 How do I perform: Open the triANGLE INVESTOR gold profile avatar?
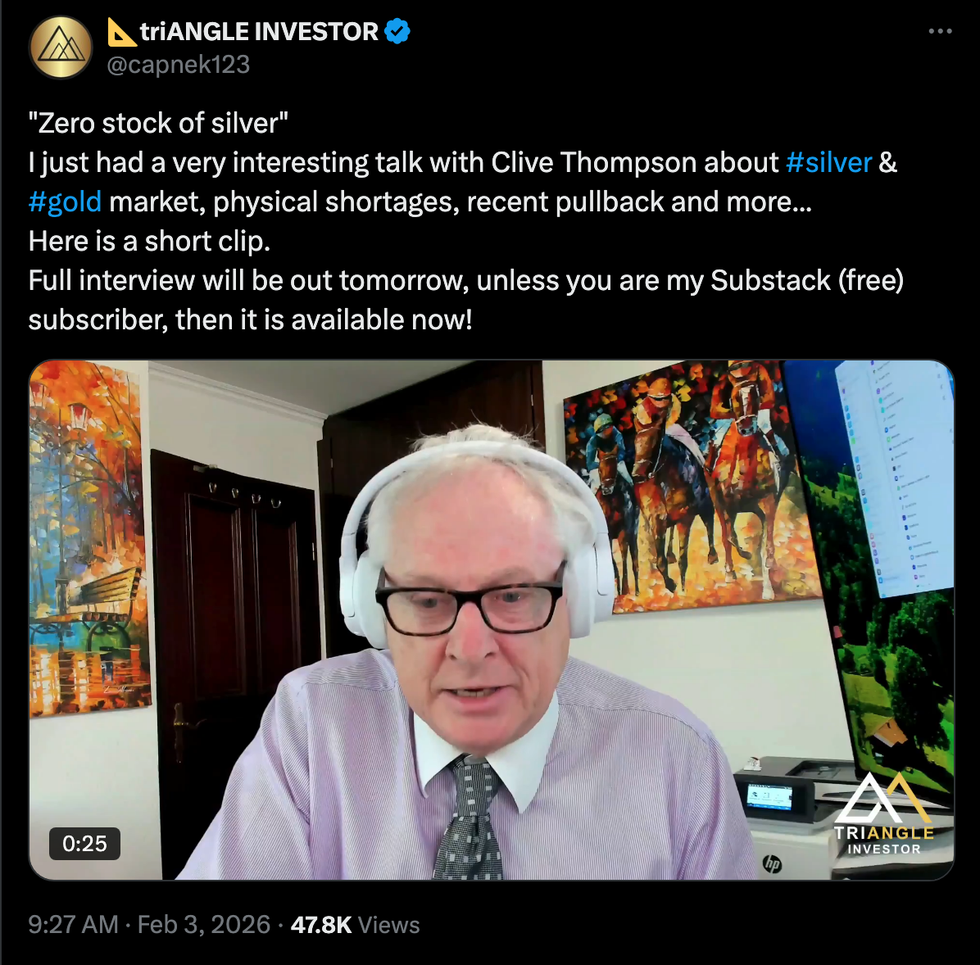61,48
